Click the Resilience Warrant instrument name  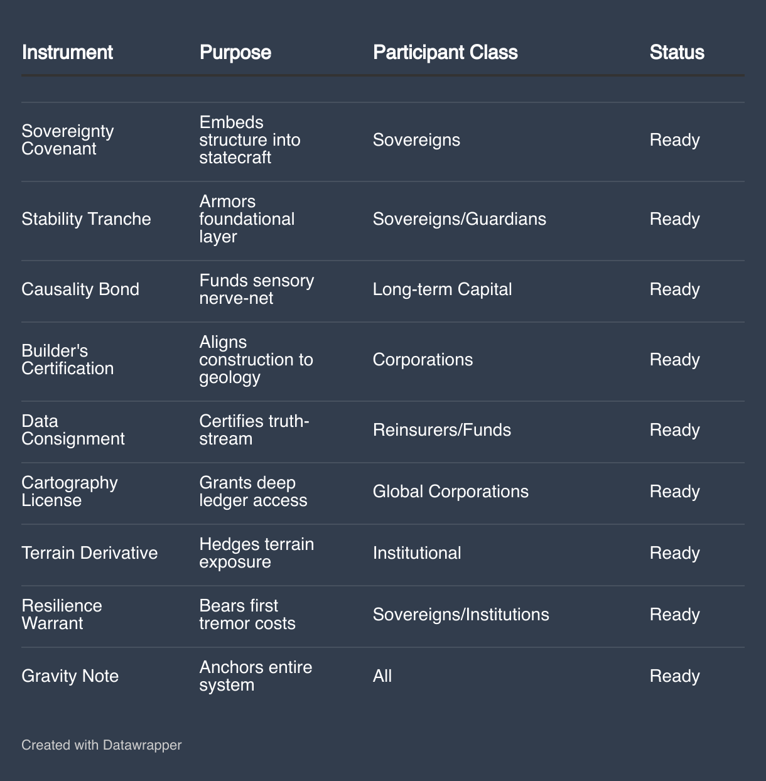pyautogui.click(x=62, y=615)
